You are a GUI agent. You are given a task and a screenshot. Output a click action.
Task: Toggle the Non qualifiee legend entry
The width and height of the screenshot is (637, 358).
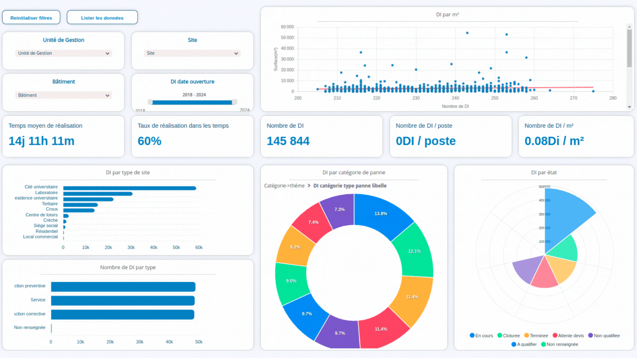pos(603,335)
